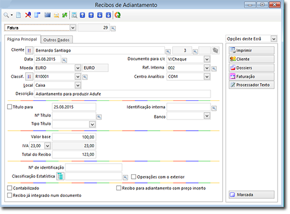290x214 pixels.
Task: Toggle the Título para checkbox
Action: tap(9, 107)
